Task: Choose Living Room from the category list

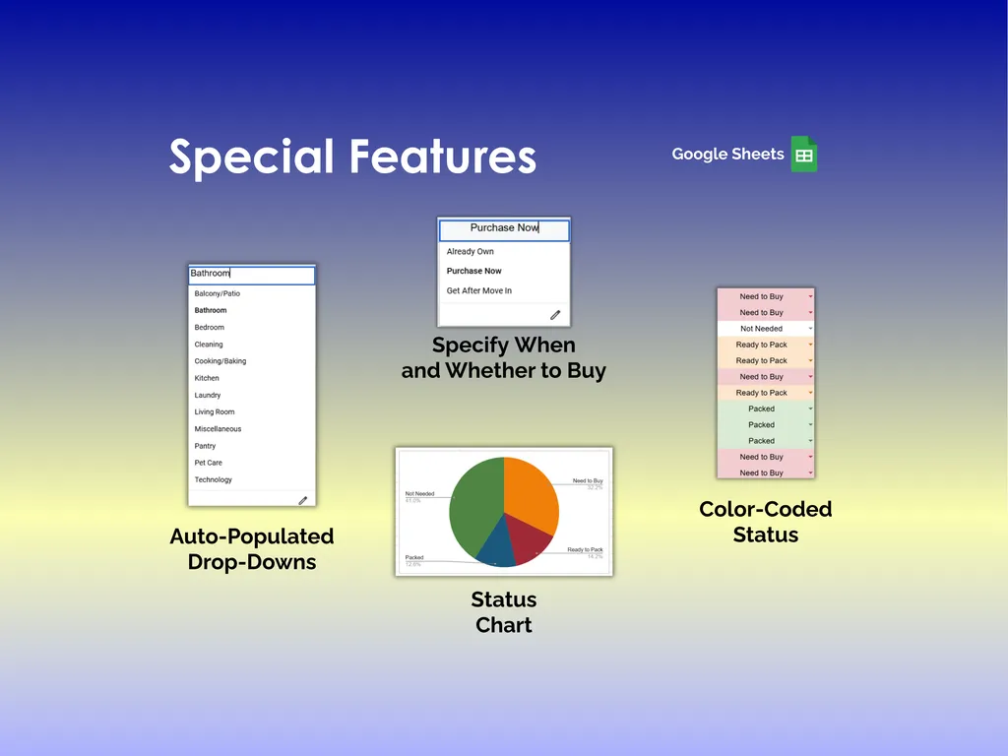Action: (215, 412)
